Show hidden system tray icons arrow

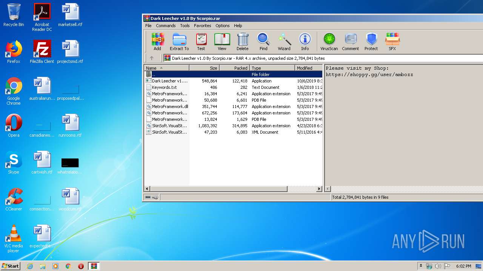pyautogui.click(x=421, y=266)
